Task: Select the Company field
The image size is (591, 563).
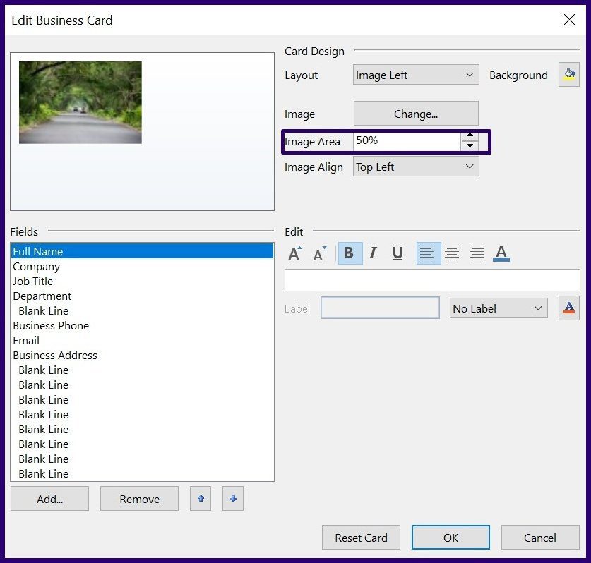Action: (x=142, y=266)
